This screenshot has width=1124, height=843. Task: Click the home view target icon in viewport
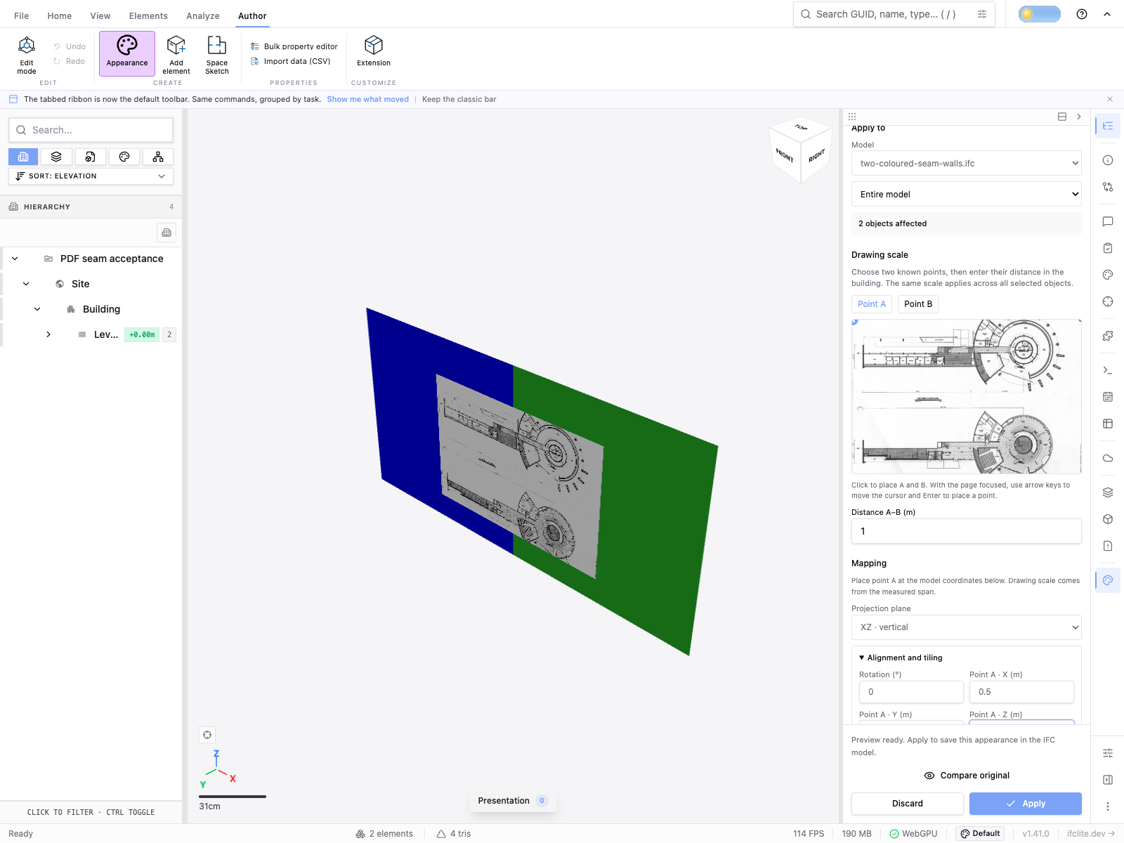pyautogui.click(x=207, y=735)
